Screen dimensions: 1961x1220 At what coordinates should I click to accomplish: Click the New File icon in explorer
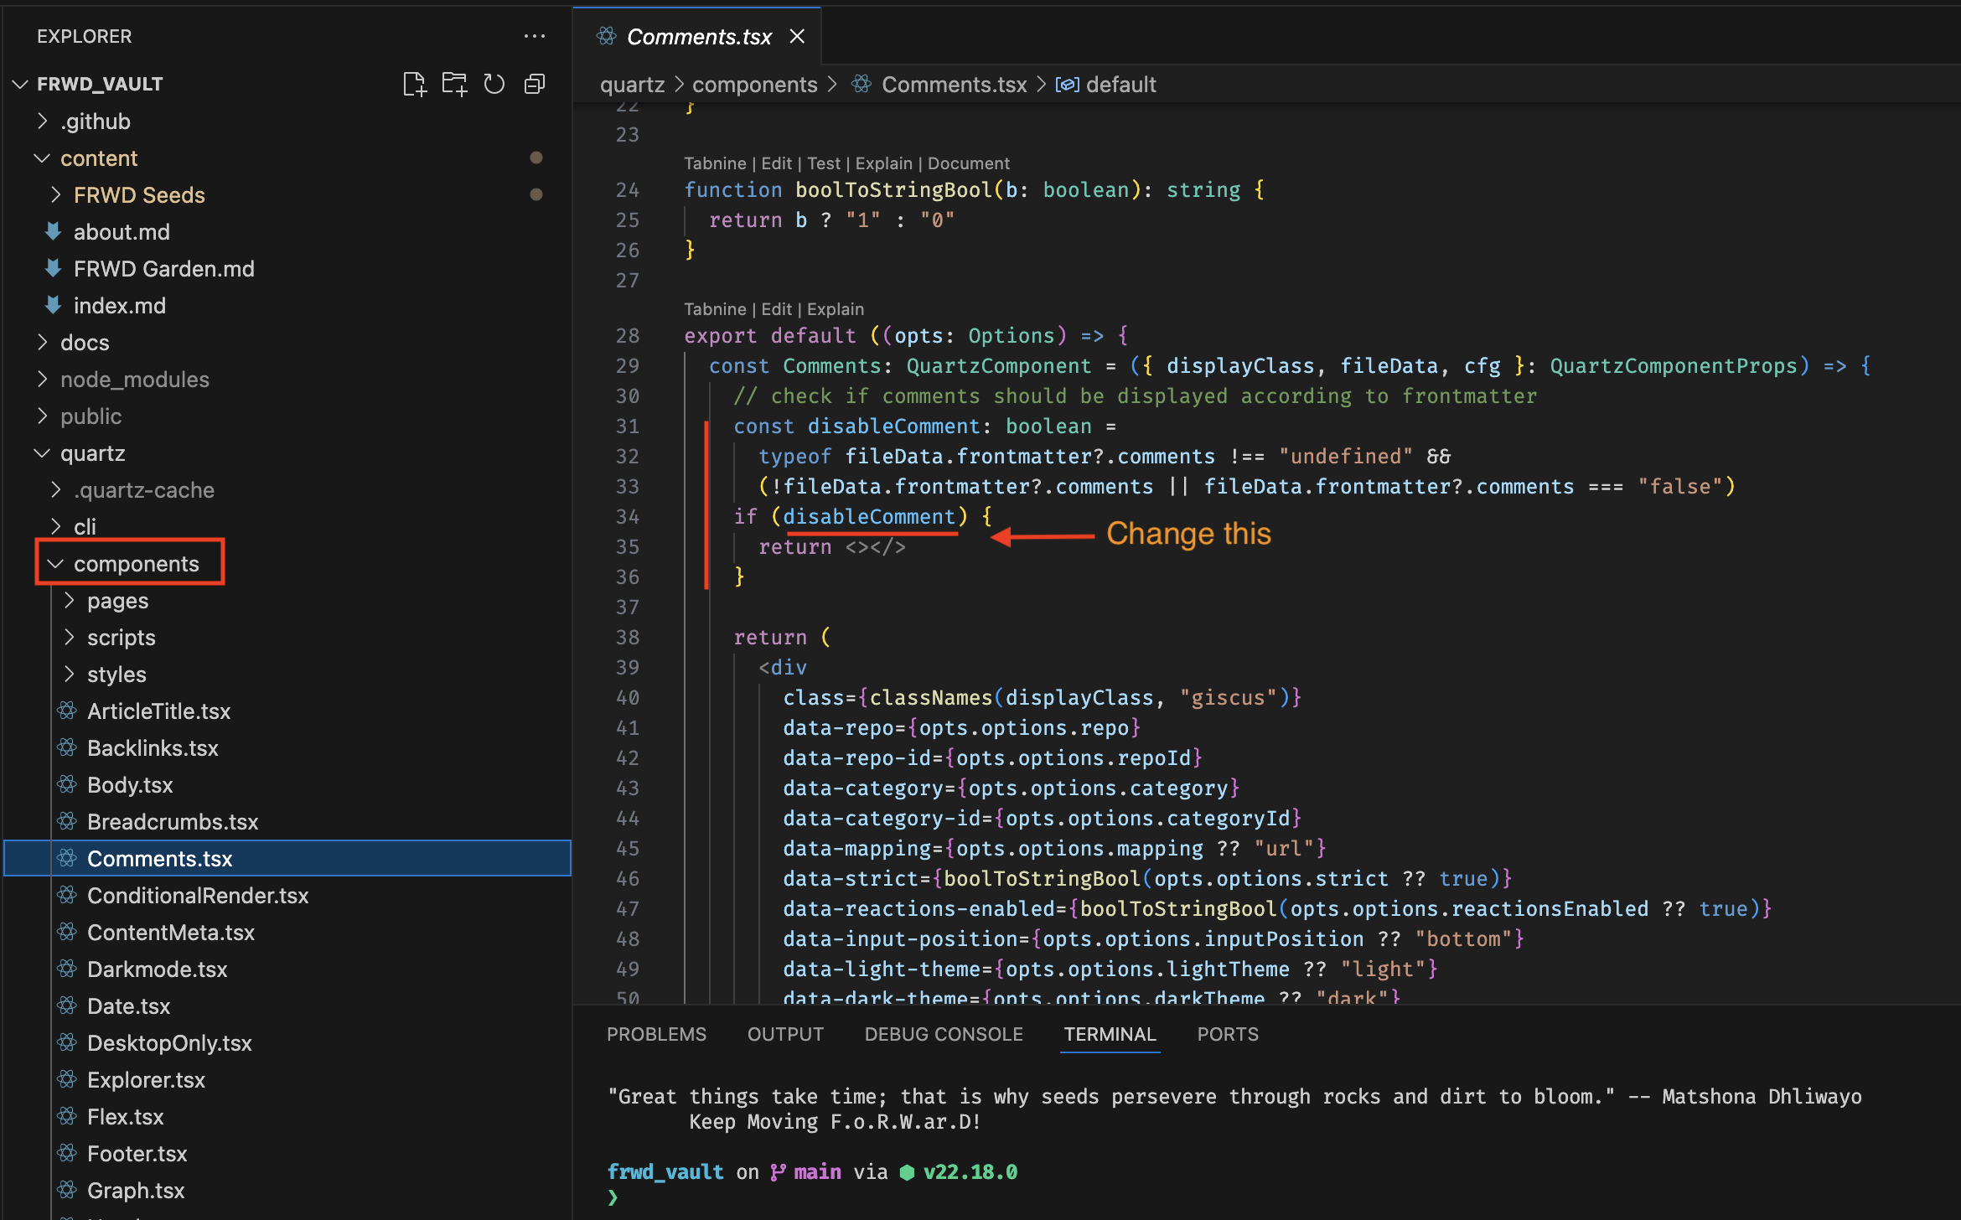[x=414, y=84]
